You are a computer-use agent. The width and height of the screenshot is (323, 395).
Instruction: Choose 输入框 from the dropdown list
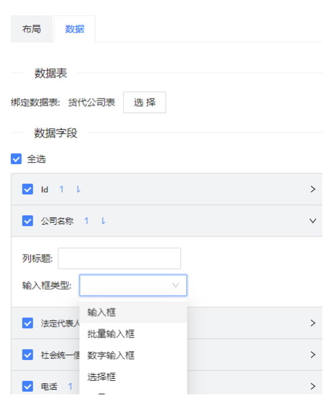click(x=133, y=313)
